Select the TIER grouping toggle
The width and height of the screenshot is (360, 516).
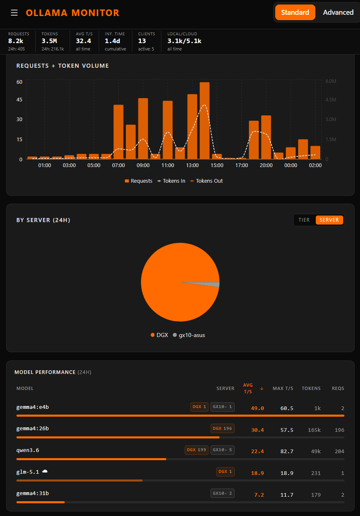[x=304, y=220]
